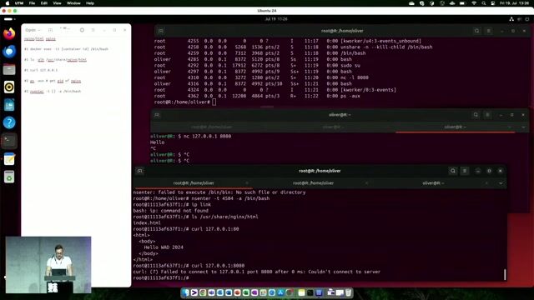Image resolution: width=534 pixels, height=300 pixels.
Task: Open the Files manager in the Ubuntu dock
Action: 9,69
